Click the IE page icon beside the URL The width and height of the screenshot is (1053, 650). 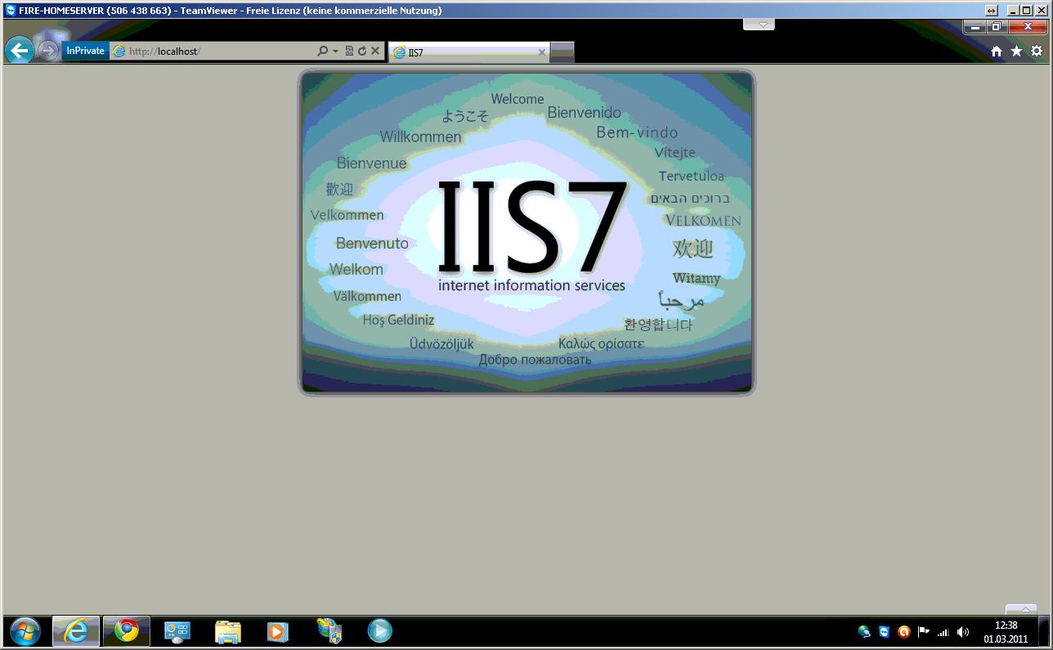pos(119,51)
